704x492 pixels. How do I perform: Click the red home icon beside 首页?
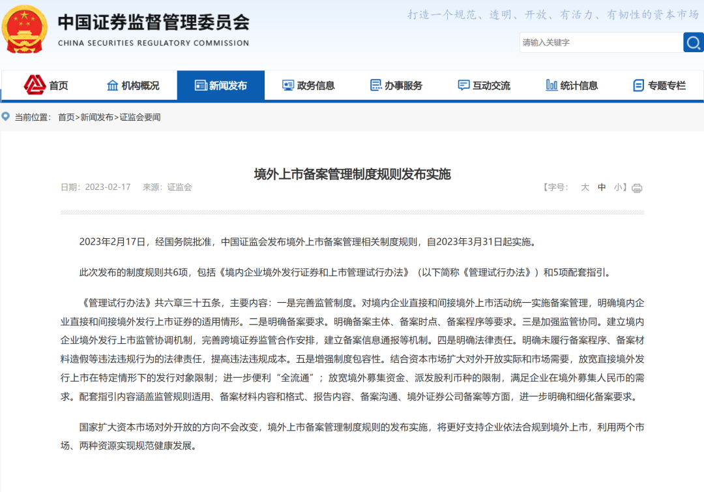[x=35, y=85]
